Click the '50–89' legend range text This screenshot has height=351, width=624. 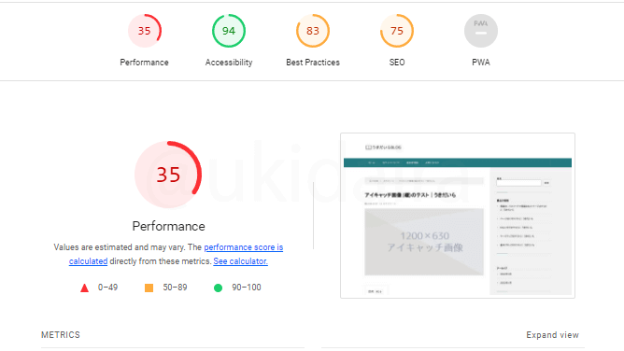175,288
